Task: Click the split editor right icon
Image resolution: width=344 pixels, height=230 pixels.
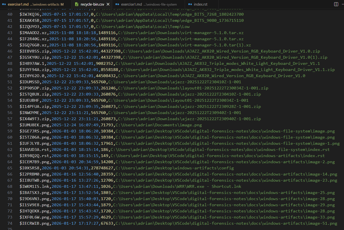Action: (336, 4)
